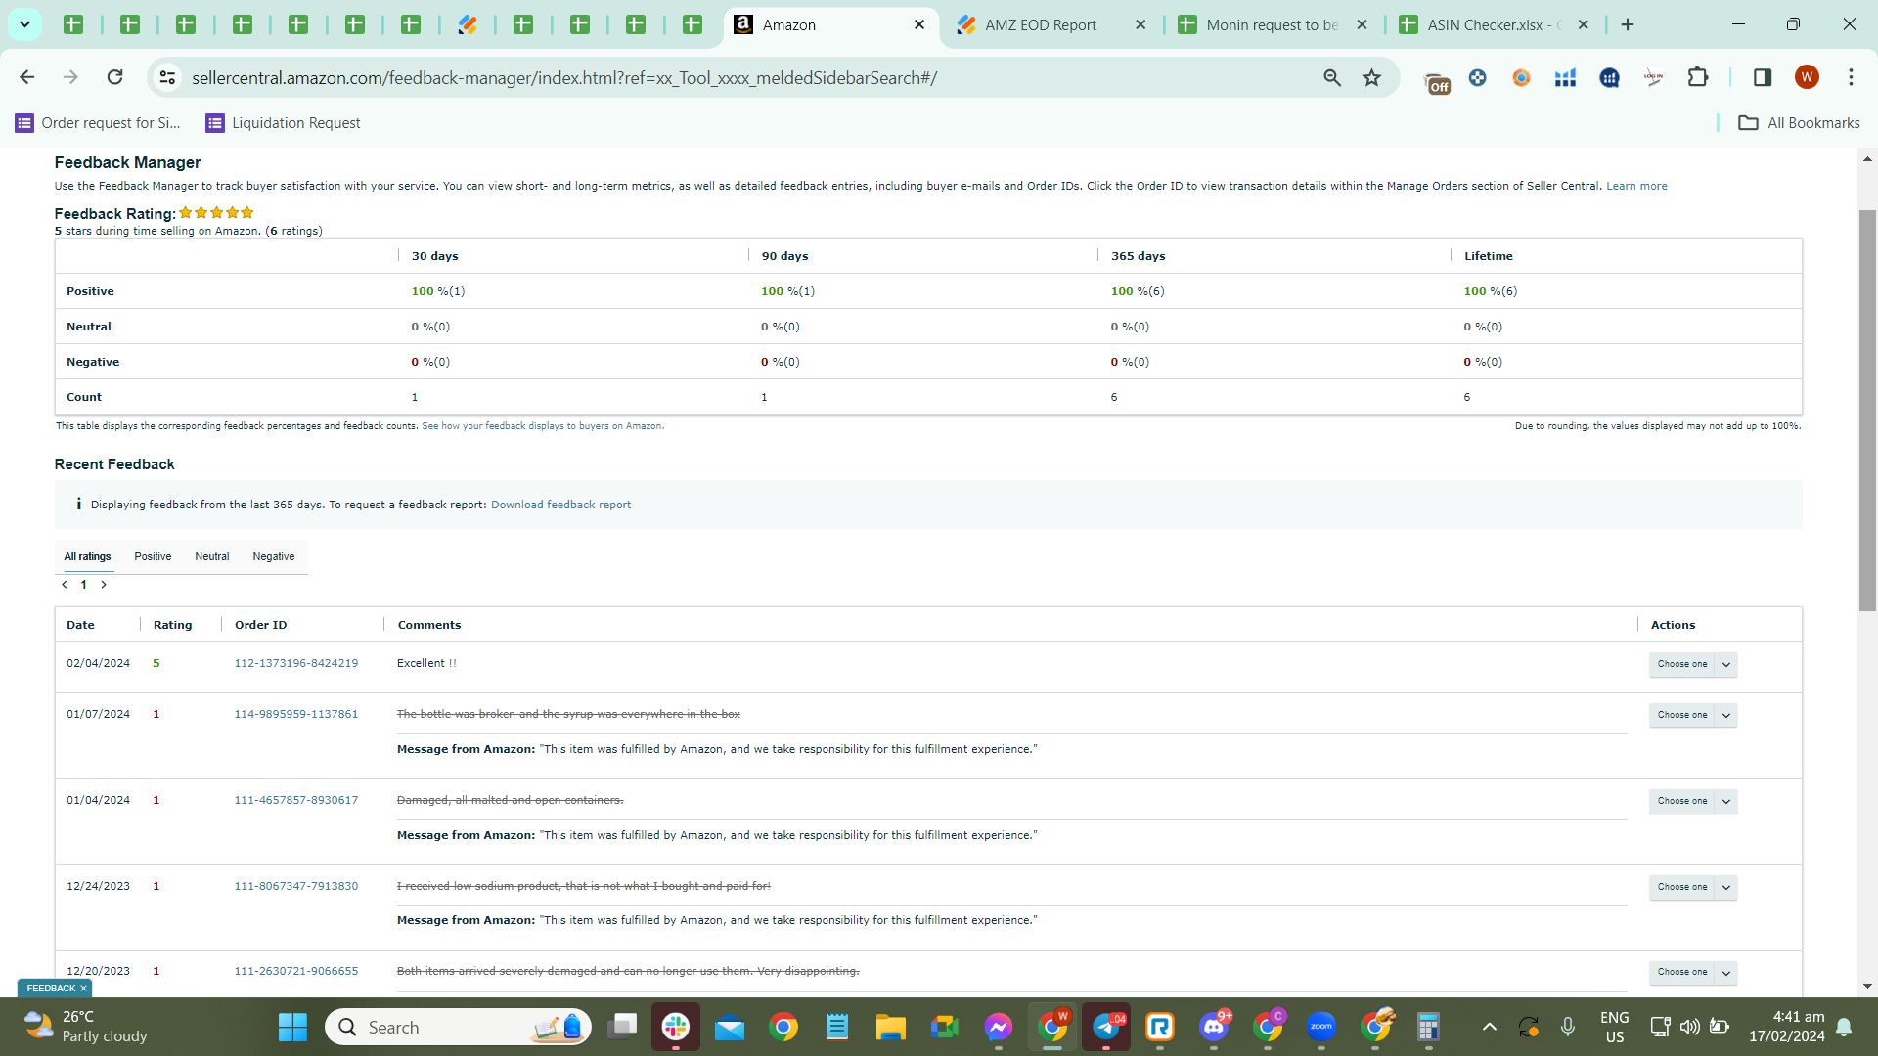Open order 111-8067347-7913830
The image size is (1878, 1056).
coord(295,886)
